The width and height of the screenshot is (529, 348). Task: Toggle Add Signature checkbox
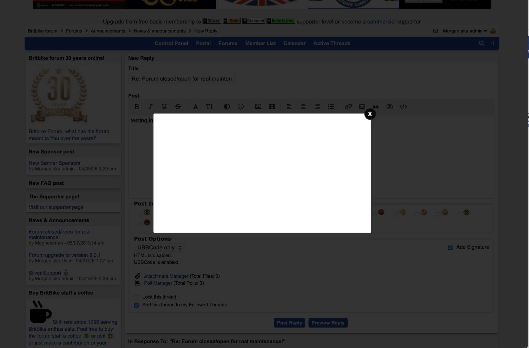pos(450,248)
